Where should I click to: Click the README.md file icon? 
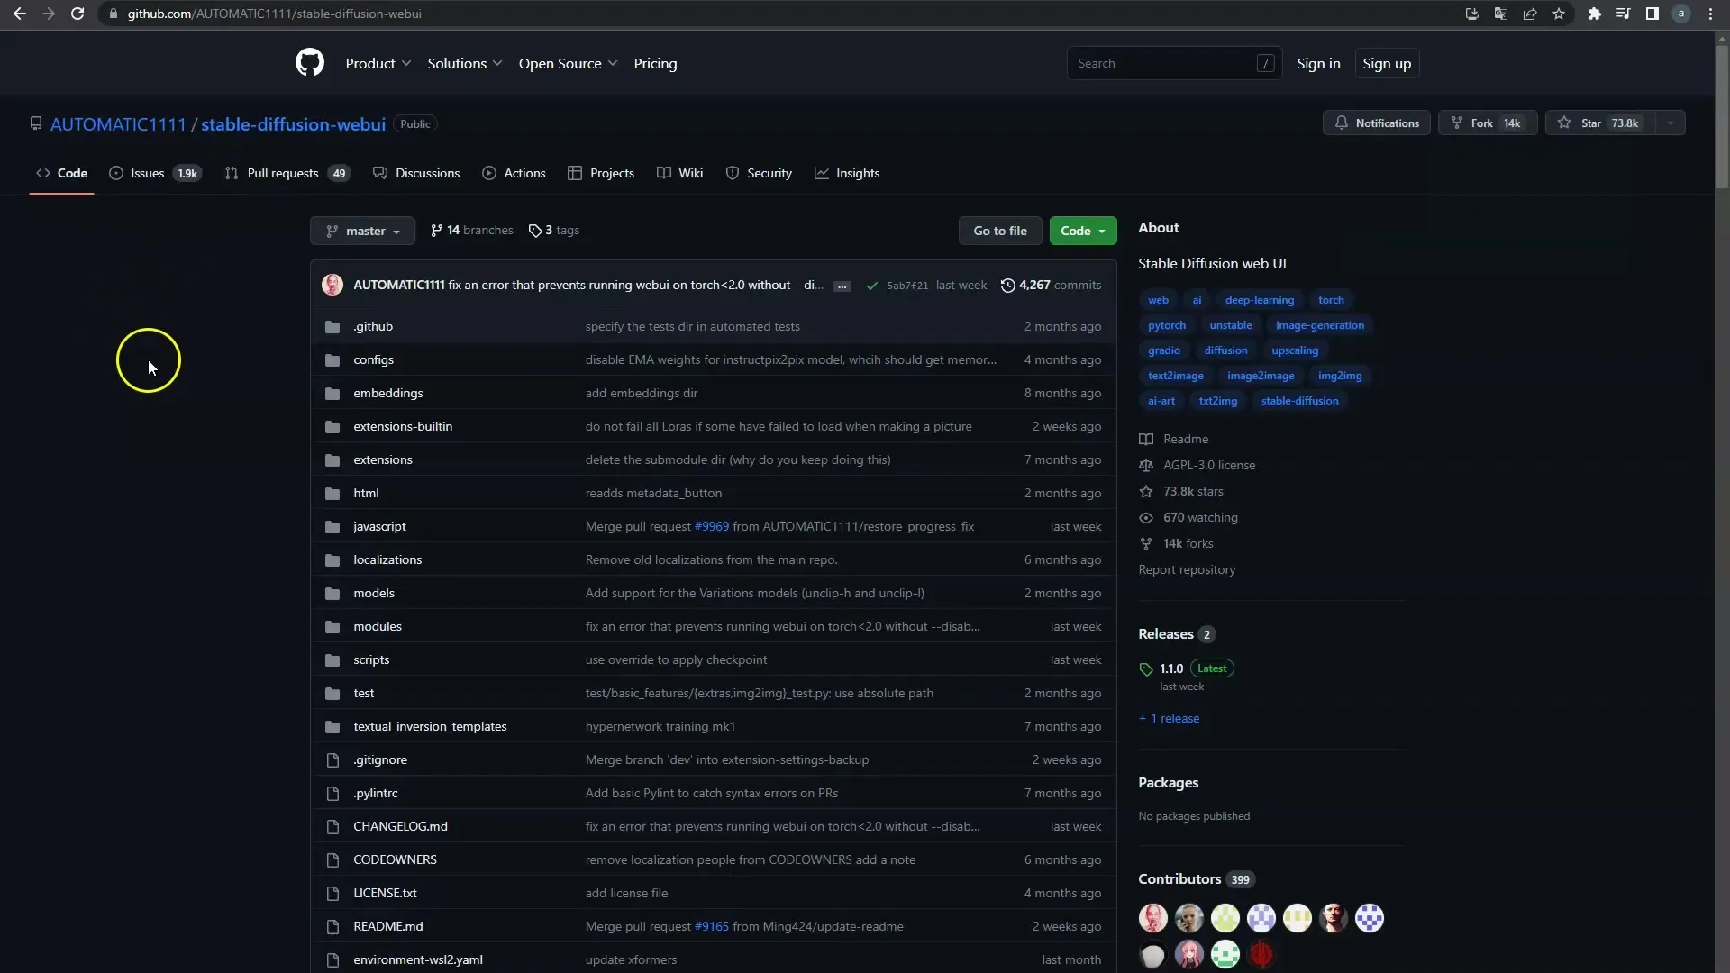(x=332, y=926)
